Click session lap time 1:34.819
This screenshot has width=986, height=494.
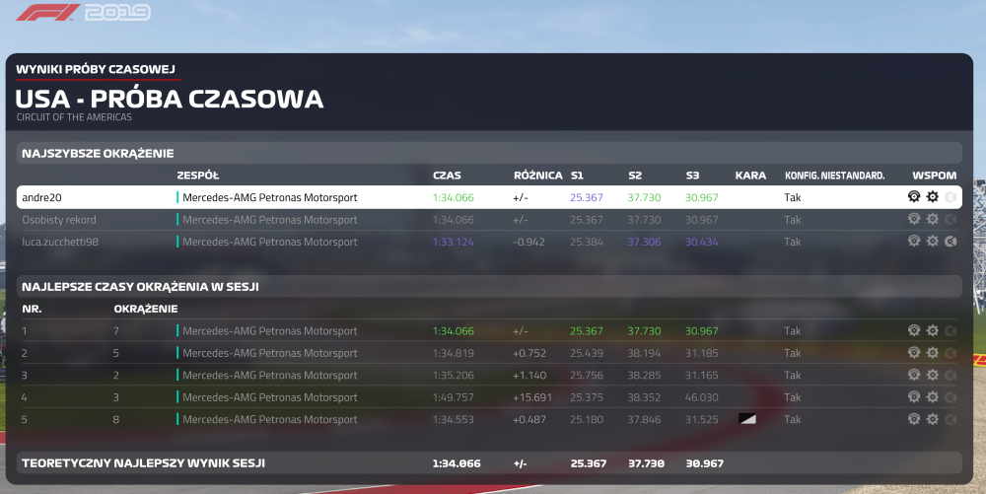click(x=454, y=353)
